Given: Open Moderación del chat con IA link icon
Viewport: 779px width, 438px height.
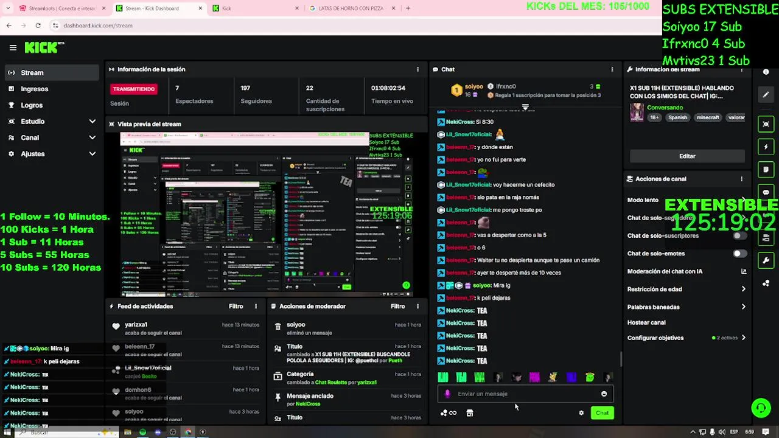Looking at the screenshot, I should click(744, 271).
